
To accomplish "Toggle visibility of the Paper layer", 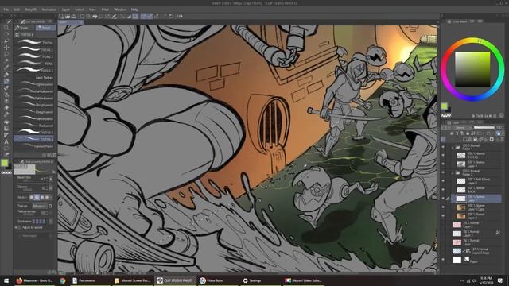I will tap(444, 260).
